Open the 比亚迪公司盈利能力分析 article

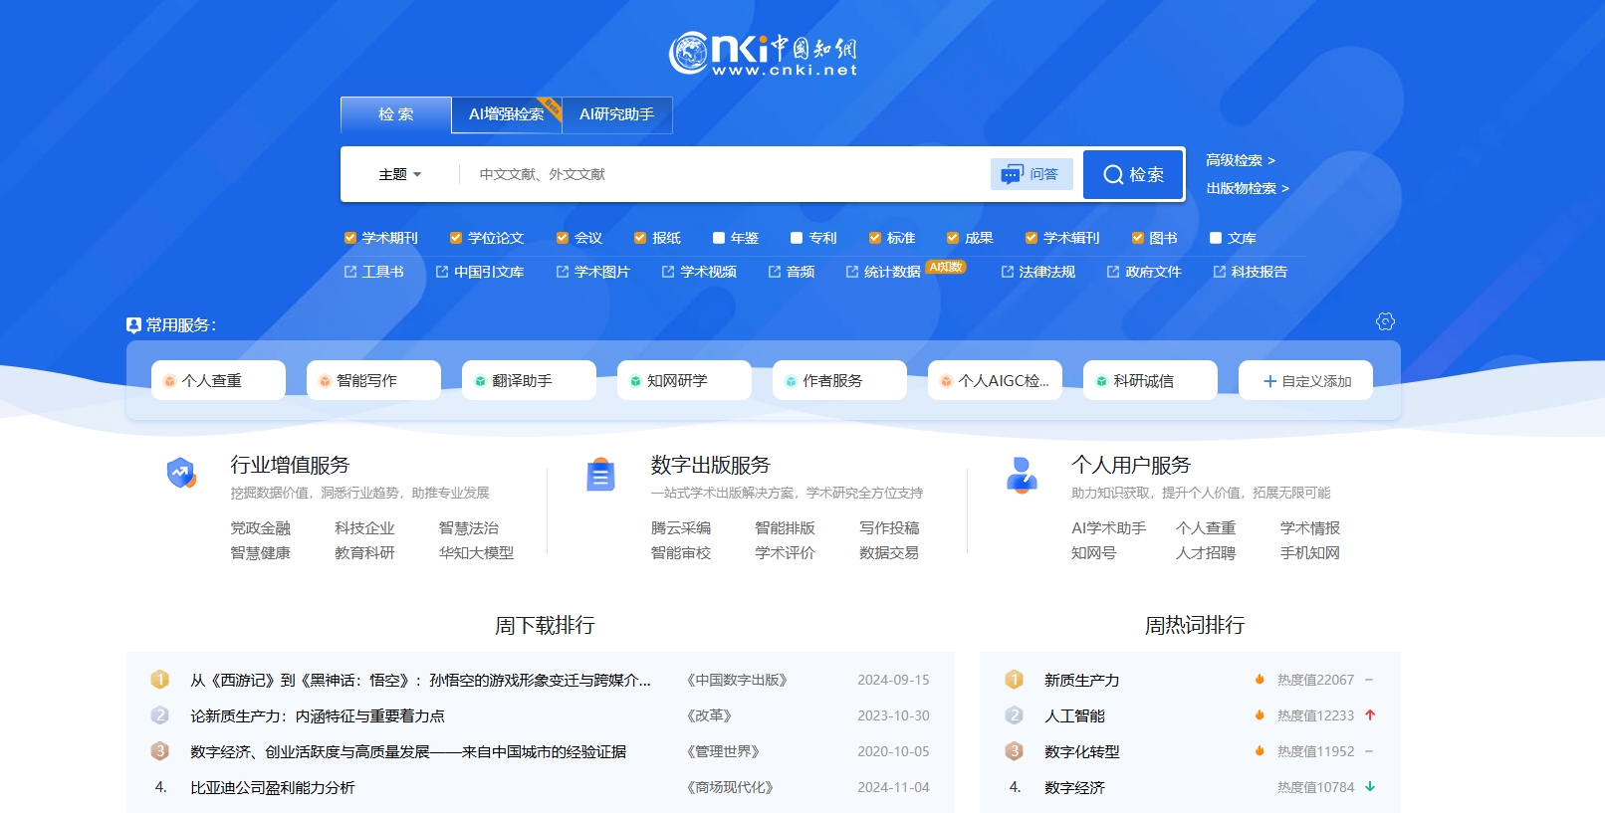coord(273,788)
